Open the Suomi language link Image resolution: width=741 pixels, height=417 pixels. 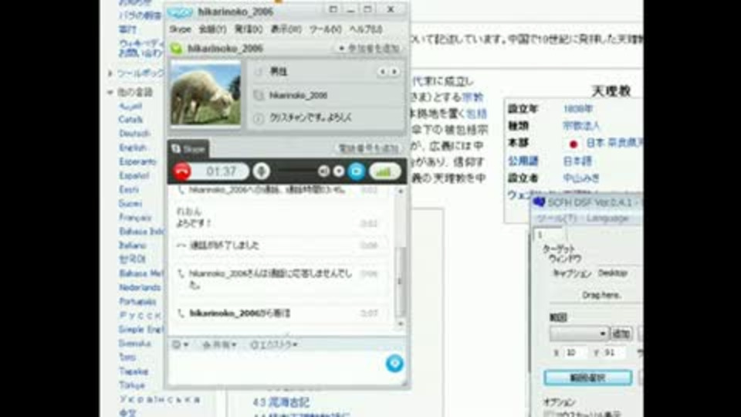[130, 203]
